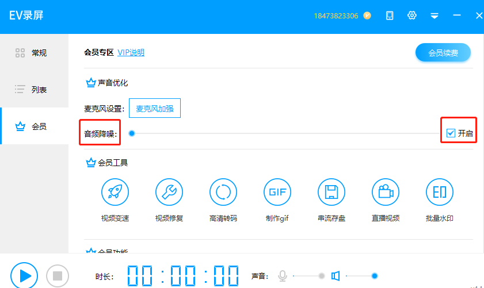The height and width of the screenshot is (288, 484).
Task: Switch to the 常规 tab
Action: (35, 53)
